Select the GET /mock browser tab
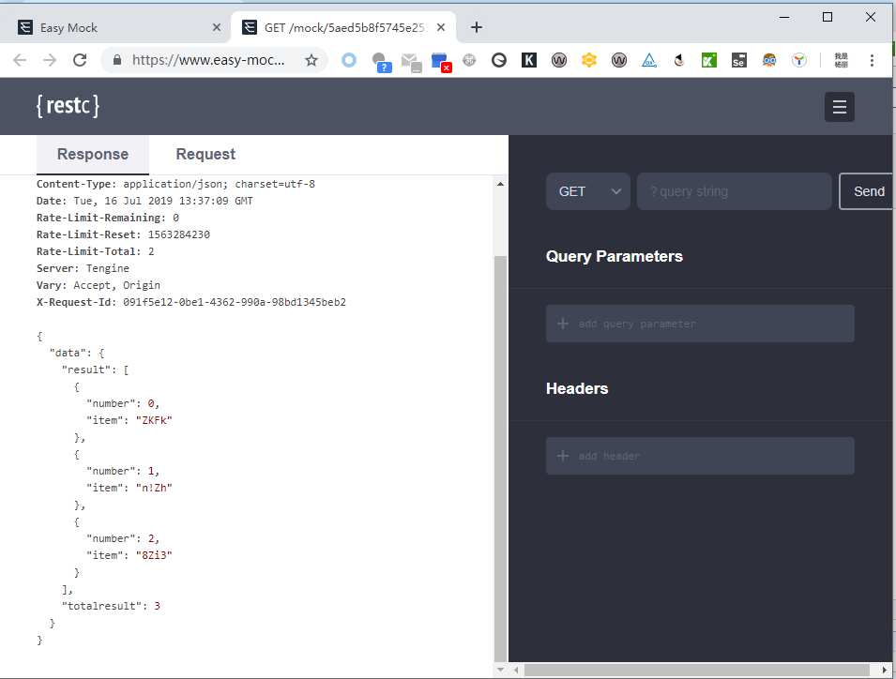 [342, 27]
